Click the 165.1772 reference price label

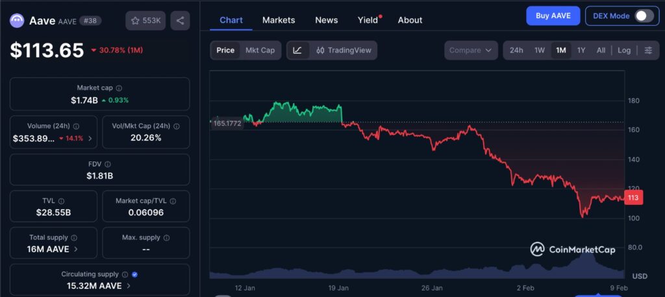point(227,124)
